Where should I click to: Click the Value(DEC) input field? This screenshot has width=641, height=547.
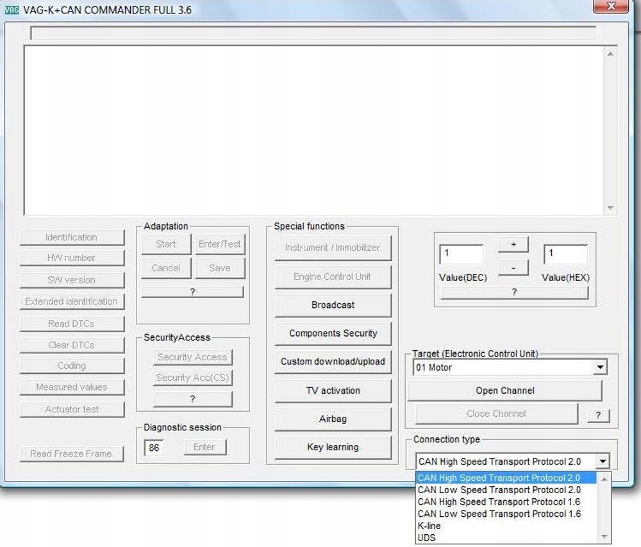click(x=460, y=255)
